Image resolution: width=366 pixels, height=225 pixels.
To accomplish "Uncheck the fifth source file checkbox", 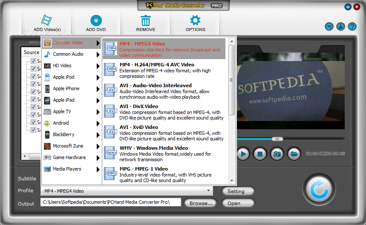I will [x=33, y=91].
